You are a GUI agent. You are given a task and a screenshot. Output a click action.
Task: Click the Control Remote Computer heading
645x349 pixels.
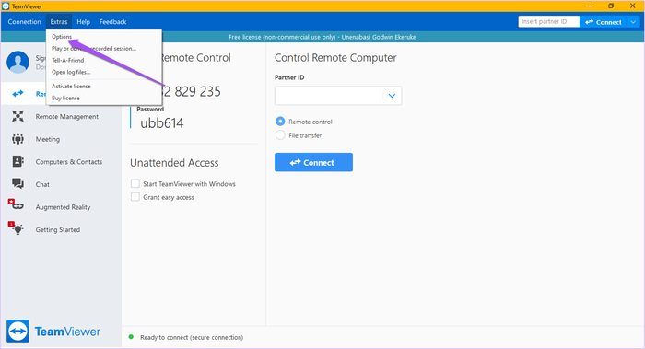(335, 57)
